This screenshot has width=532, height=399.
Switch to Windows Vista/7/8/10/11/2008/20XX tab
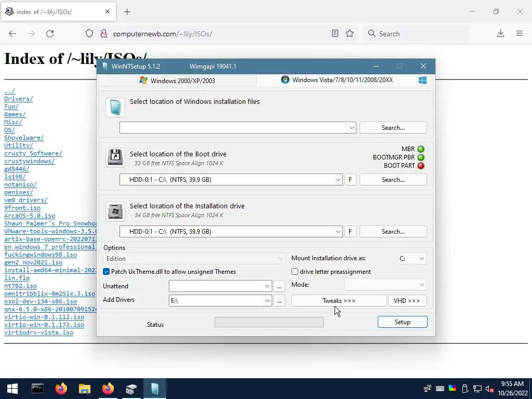click(x=337, y=80)
